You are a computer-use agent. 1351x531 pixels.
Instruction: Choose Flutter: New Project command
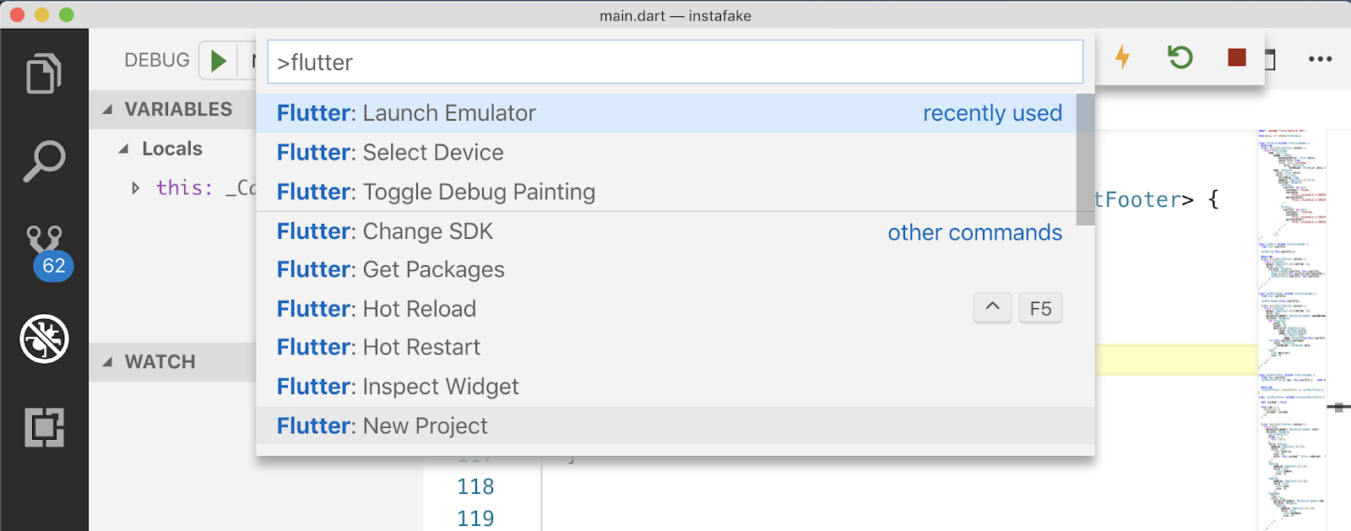coord(666,425)
